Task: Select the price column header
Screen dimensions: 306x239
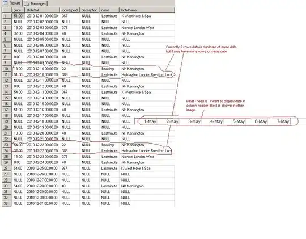Action: 18,10
